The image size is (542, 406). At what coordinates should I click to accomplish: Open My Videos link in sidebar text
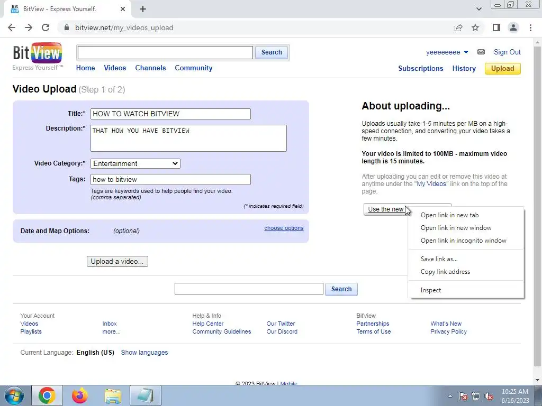431,183
